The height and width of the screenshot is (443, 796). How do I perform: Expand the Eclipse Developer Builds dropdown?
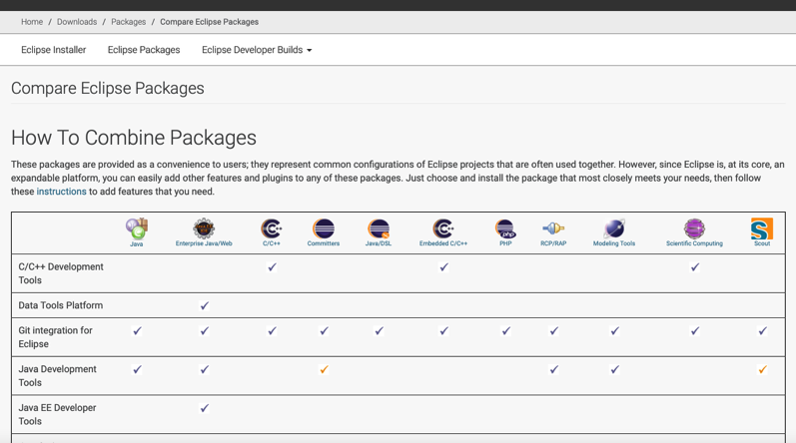257,50
